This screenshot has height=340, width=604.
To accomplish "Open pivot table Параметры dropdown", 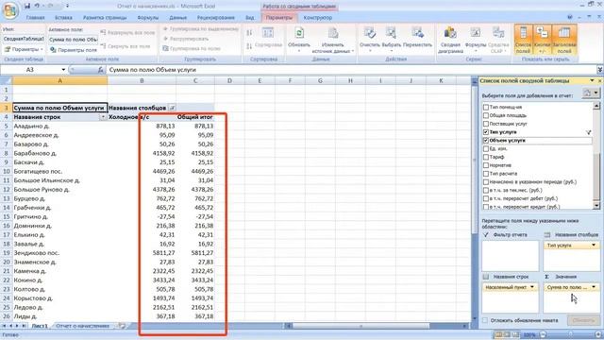I will [x=25, y=49].
